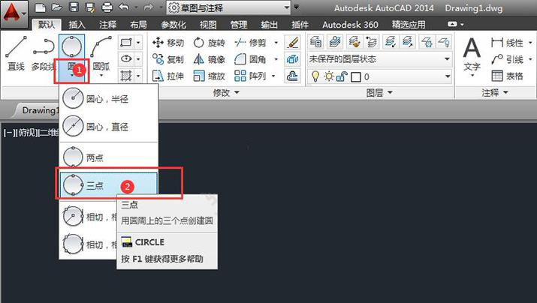Expand the Annotation (注释) panel
This screenshot has width=537, height=303.
tap(495, 93)
